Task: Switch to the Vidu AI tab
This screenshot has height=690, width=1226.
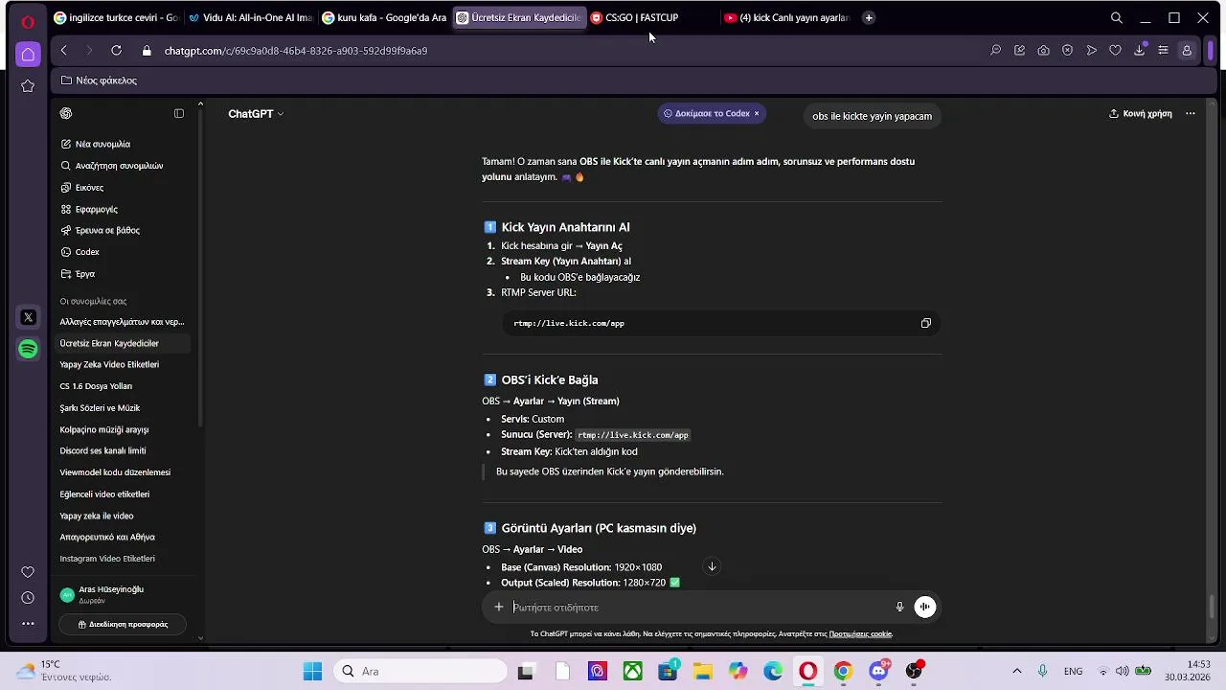Action: coord(250,17)
